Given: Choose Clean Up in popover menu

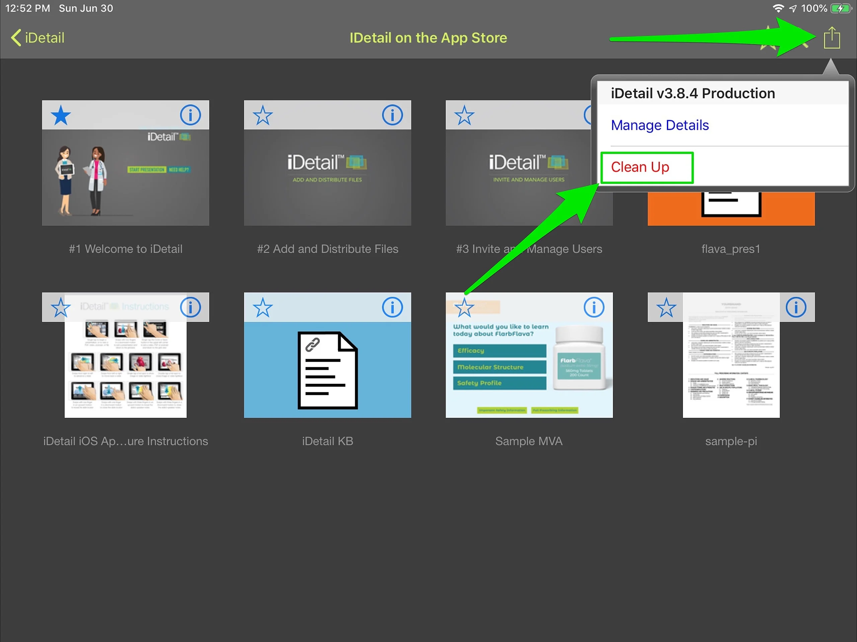Looking at the screenshot, I should point(640,167).
